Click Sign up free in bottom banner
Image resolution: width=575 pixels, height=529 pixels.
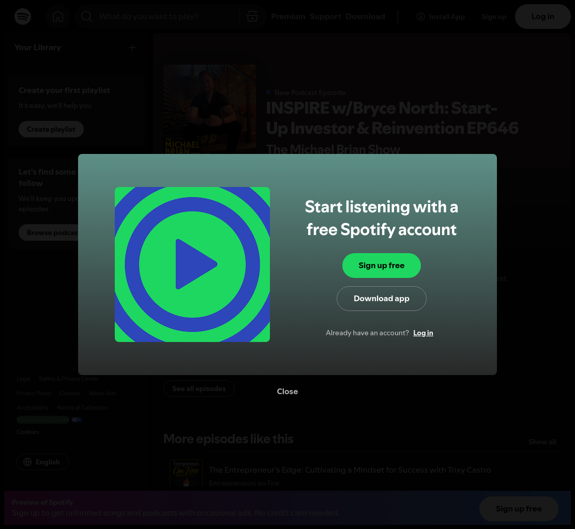(519, 509)
